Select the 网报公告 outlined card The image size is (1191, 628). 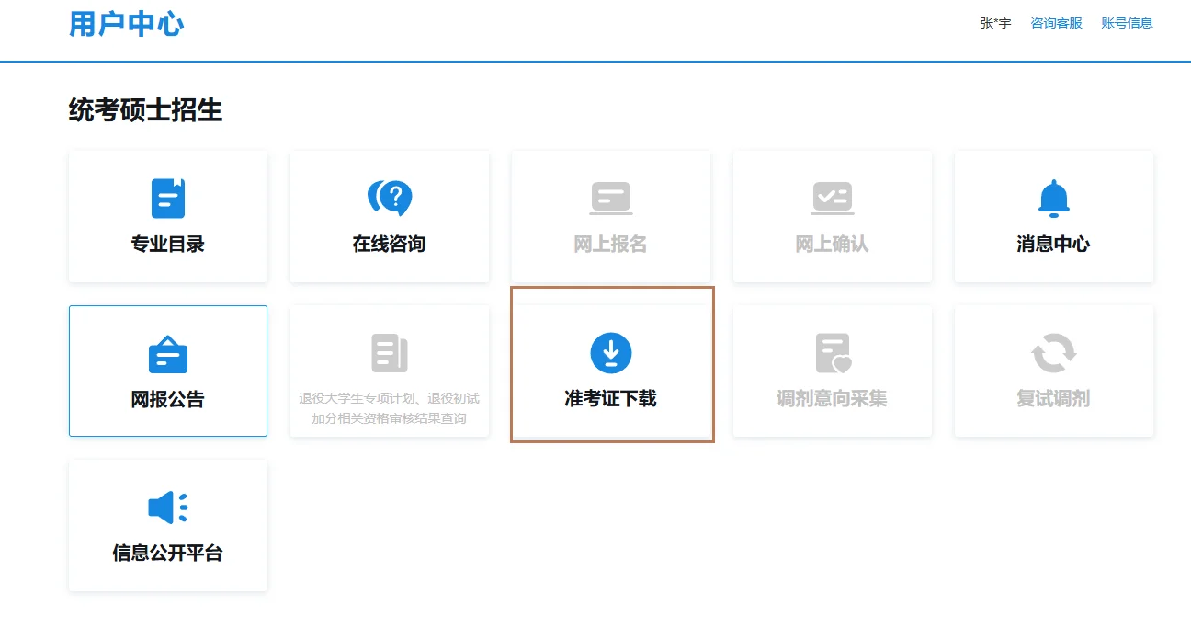(167, 371)
